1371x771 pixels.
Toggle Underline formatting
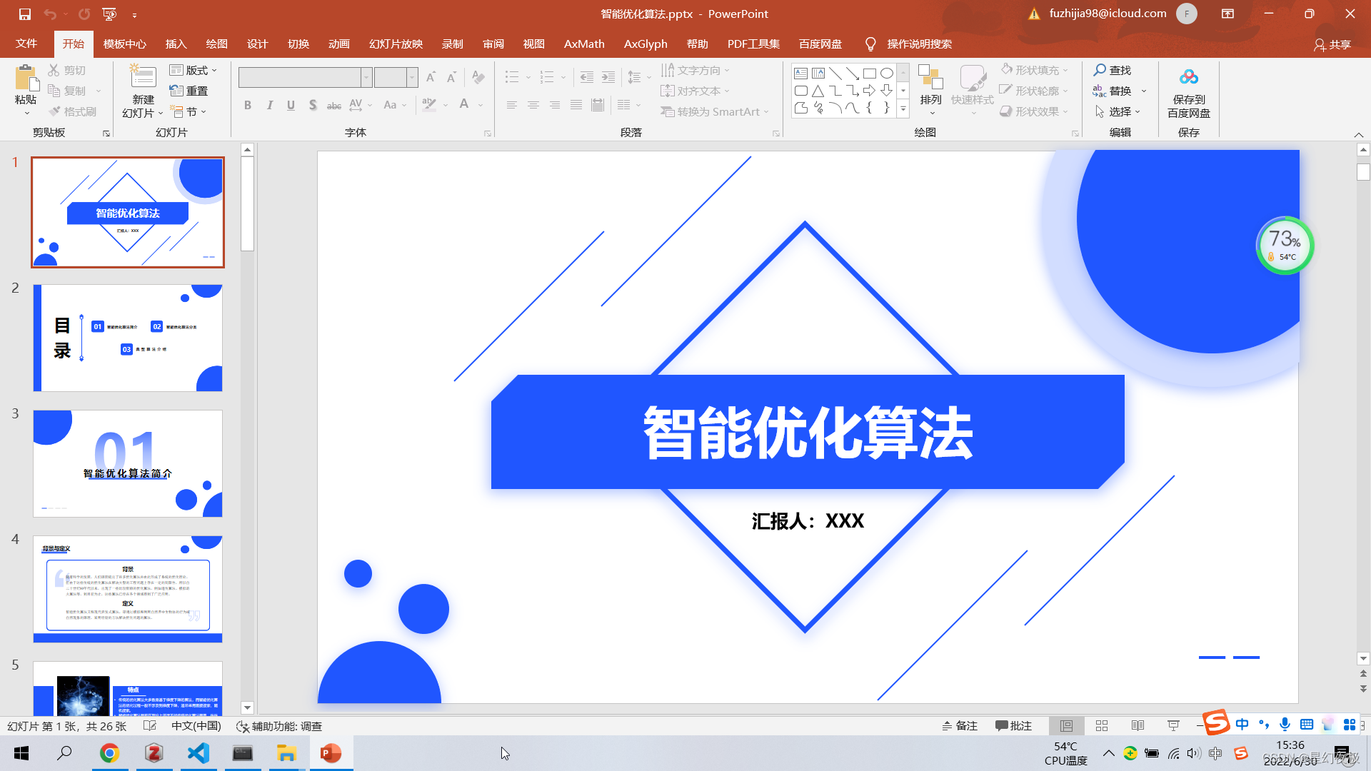[x=291, y=105]
